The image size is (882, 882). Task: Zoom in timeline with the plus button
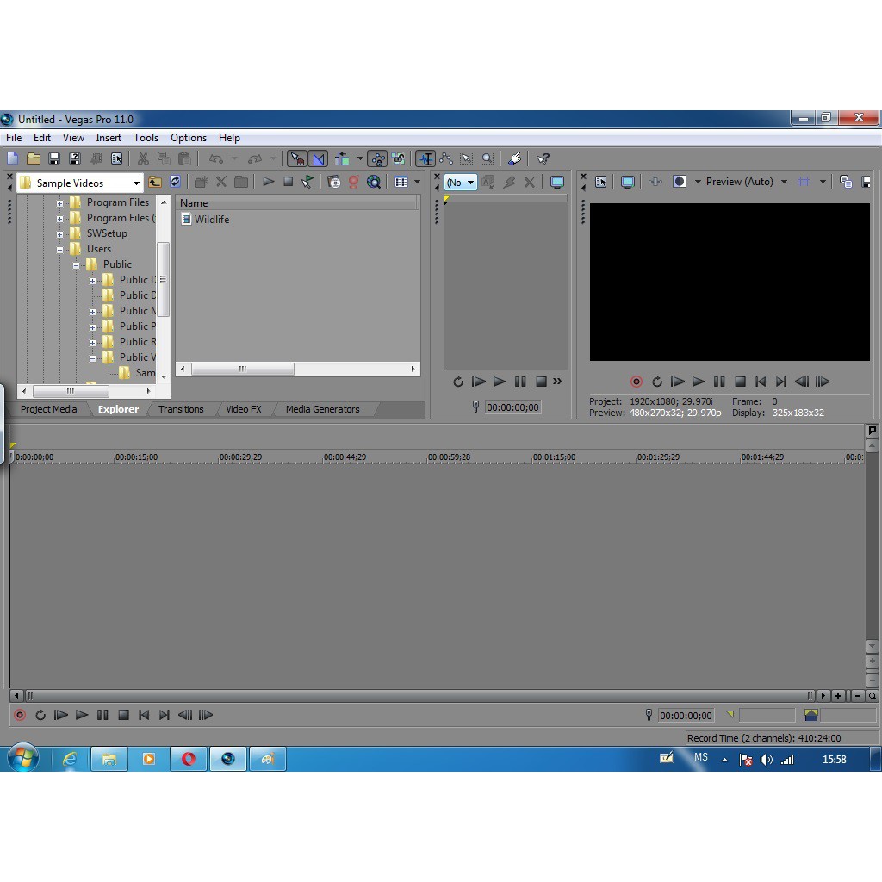pyautogui.click(x=837, y=696)
